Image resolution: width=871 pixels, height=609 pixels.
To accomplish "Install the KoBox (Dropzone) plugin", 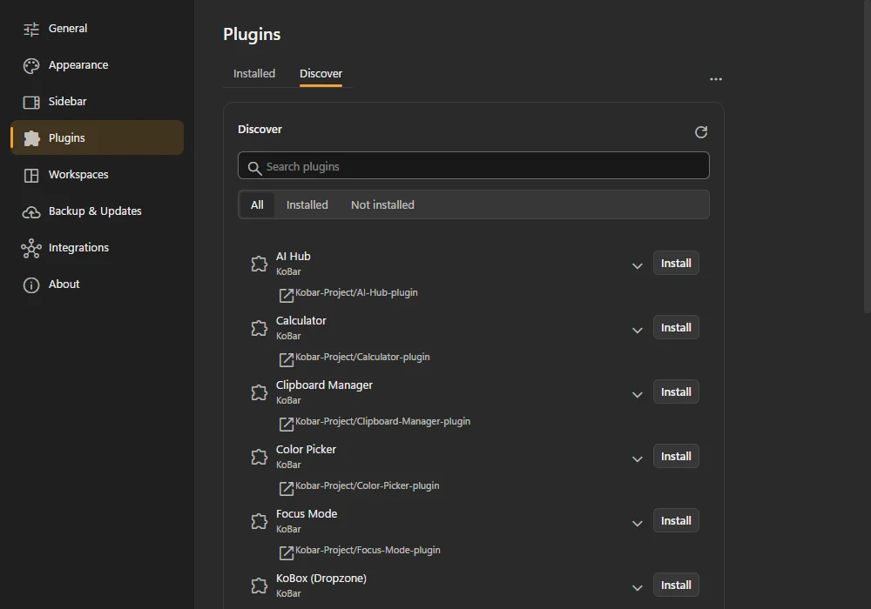I will [x=676, y=585].
